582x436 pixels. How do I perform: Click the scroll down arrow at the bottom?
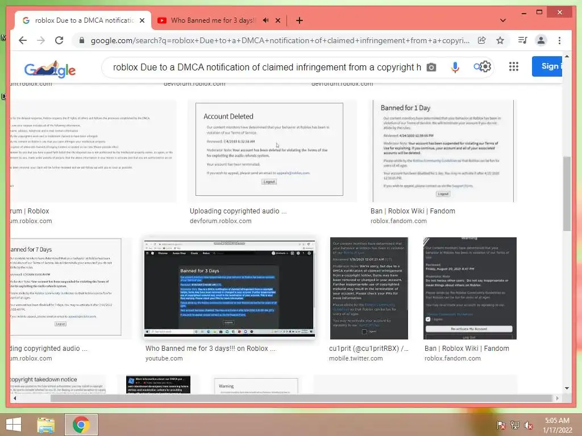pos(567,388)
